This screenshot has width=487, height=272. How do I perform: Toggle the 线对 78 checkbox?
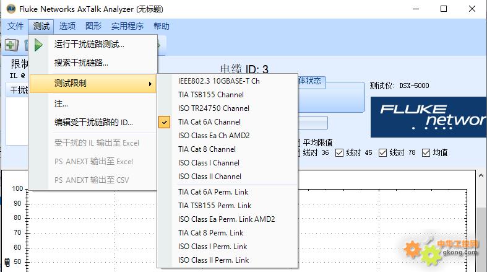coord(384,153)
